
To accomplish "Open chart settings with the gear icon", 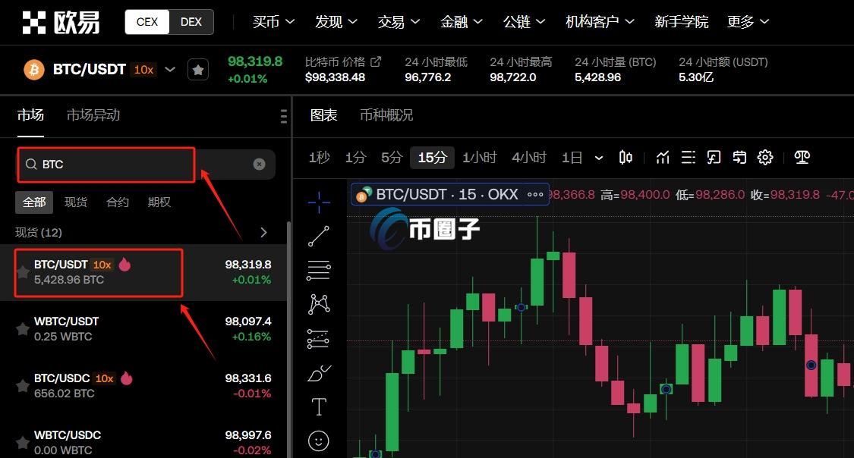I will click(764, 157).
